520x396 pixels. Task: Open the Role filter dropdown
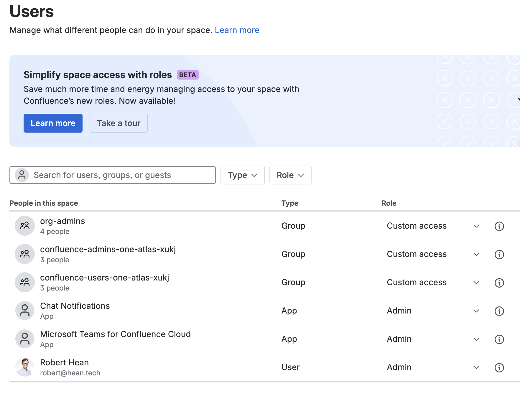click(x=290, y=175)
